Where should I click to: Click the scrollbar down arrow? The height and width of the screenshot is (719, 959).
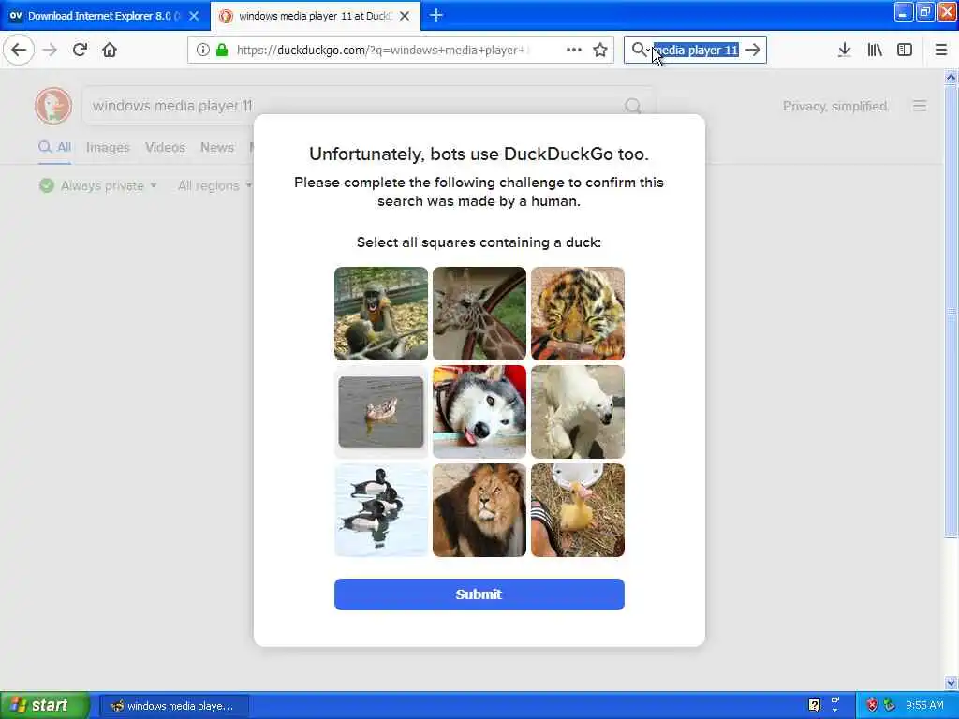coord(952,682)
